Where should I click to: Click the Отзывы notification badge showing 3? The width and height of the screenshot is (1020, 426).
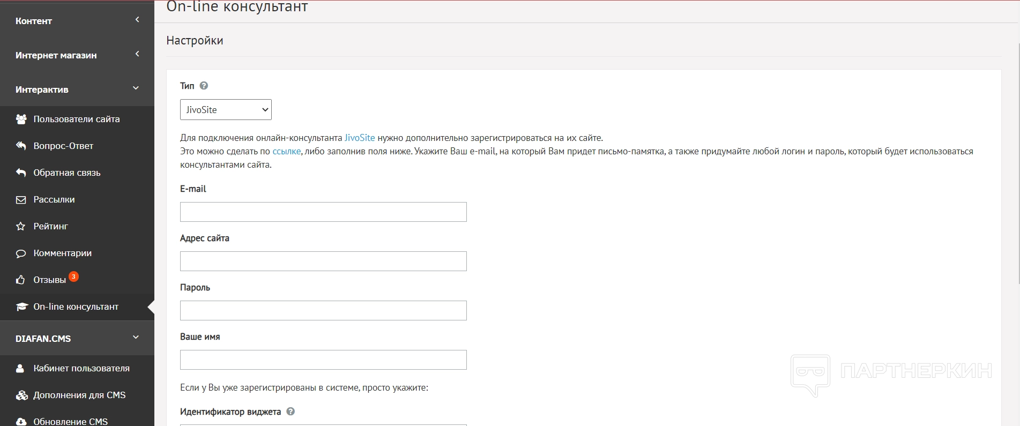click(x=73, y=276)
